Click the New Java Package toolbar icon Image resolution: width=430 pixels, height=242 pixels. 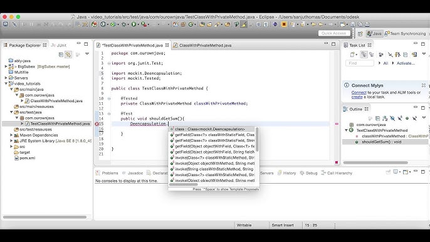183,24
